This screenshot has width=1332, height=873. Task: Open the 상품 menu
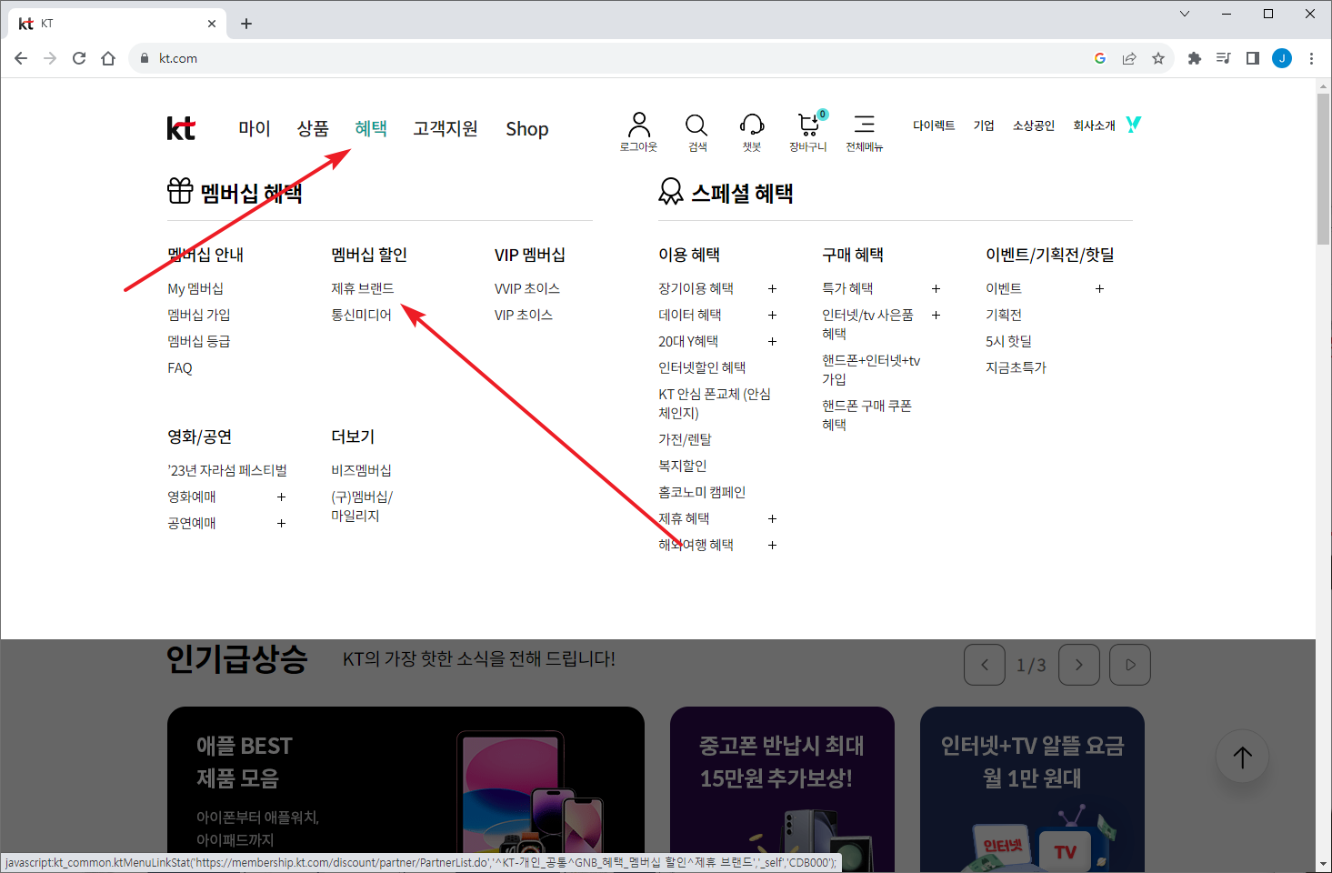313,128
